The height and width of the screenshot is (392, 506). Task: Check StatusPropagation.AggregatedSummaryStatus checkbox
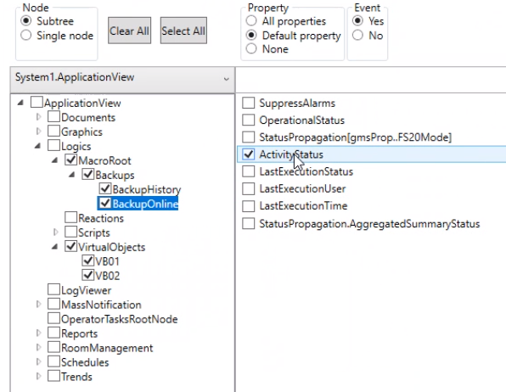pyautogui.click(x=249, y=223)
